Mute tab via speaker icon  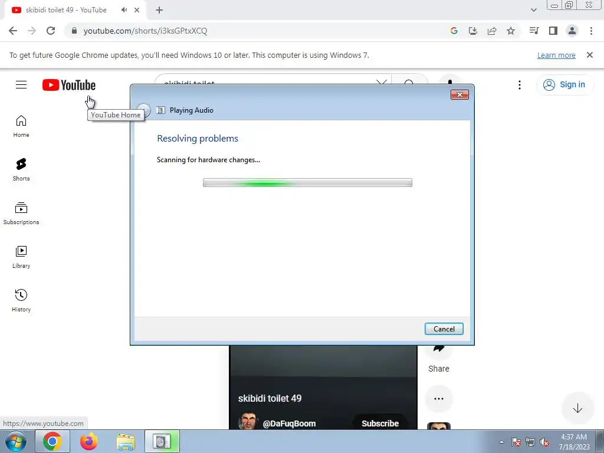124,10
